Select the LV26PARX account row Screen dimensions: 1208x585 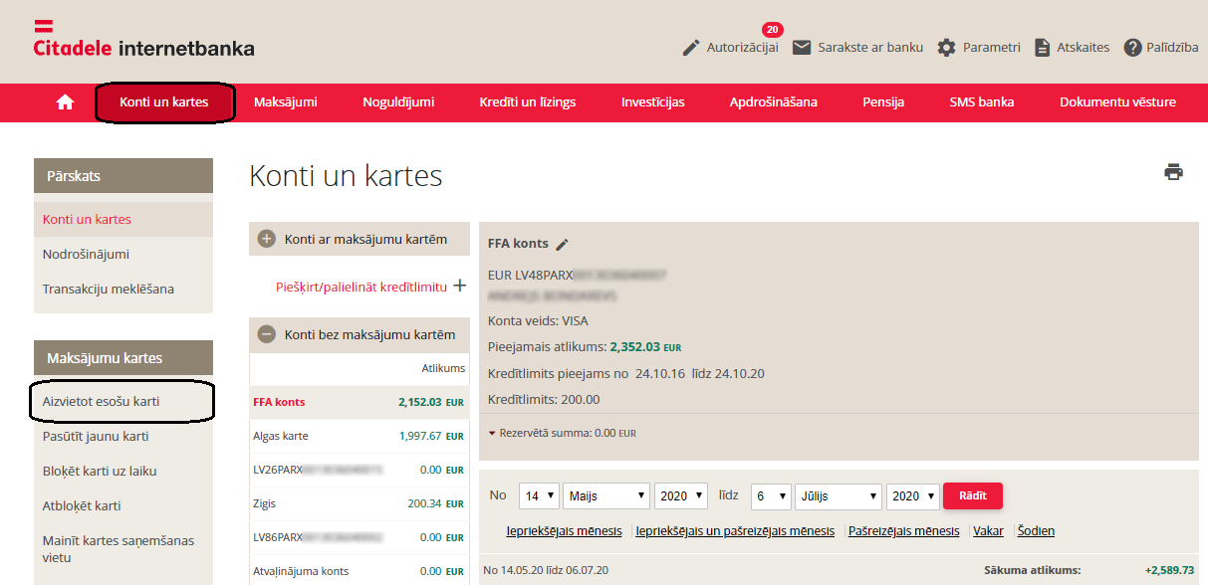(x=360, y=470)
